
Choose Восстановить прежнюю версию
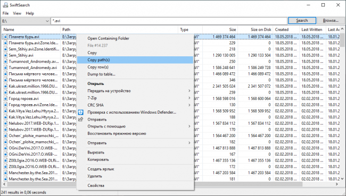pos(135,133)
